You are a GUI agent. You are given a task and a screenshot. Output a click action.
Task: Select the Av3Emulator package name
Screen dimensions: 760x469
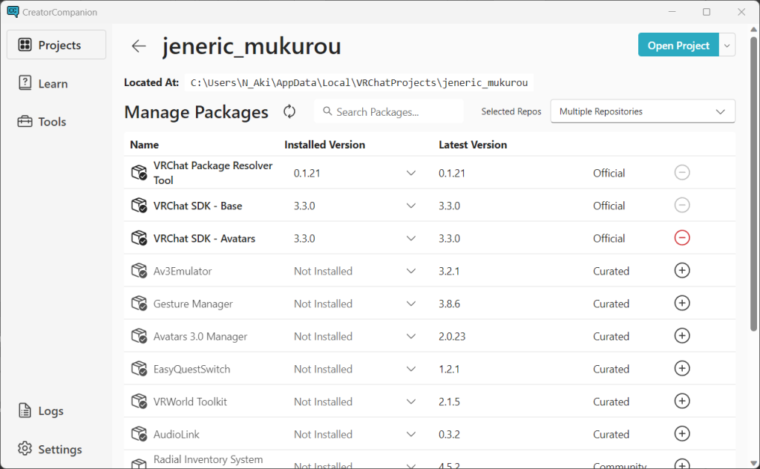(183, 271)
